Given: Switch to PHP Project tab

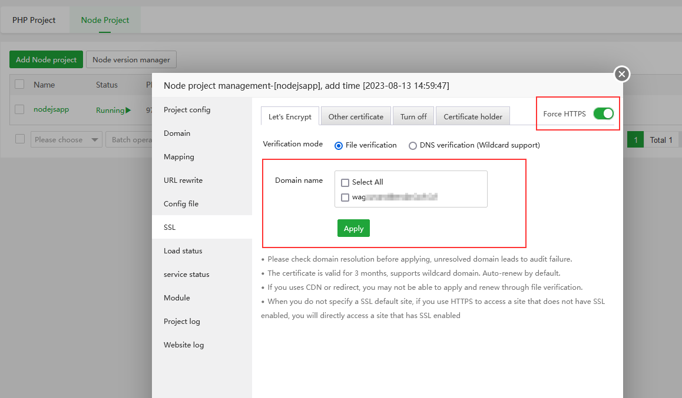Looking at the screenshot, I should pyautogui.click(x=34, y=20).
